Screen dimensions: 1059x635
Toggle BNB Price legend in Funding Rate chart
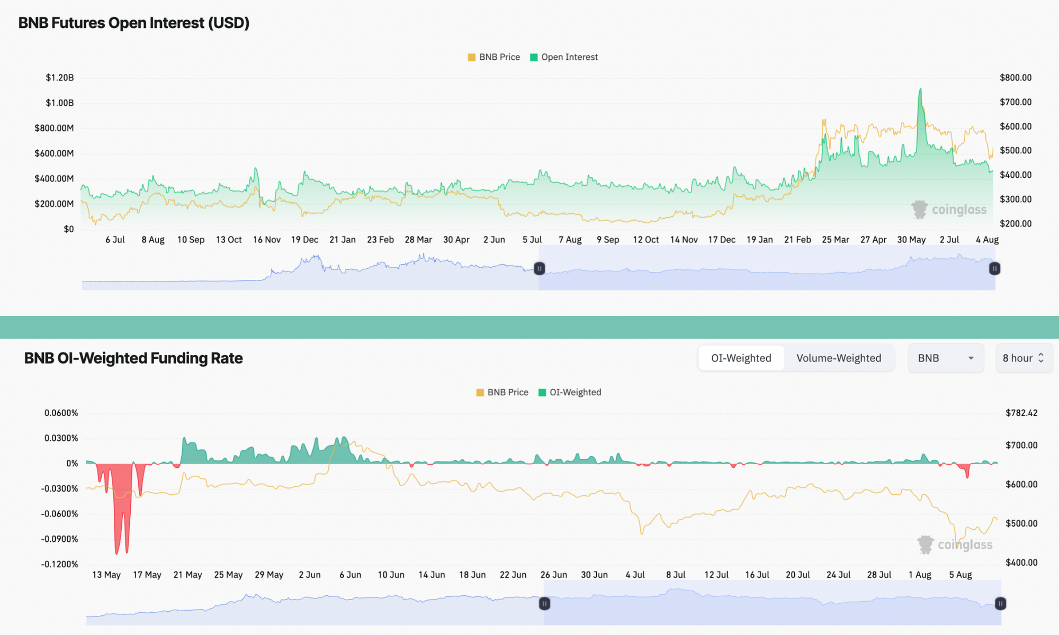pos(502,392)
